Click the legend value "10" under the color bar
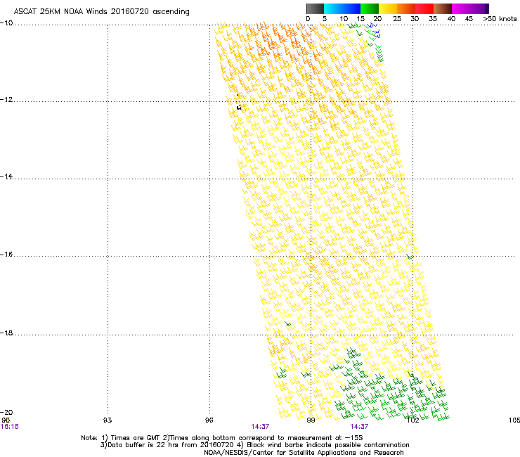520x457 pixels. tap(344, 19)
